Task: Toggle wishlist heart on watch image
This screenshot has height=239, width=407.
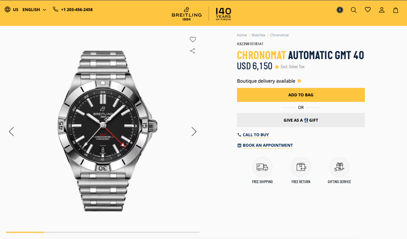Action: pos(193,40)
